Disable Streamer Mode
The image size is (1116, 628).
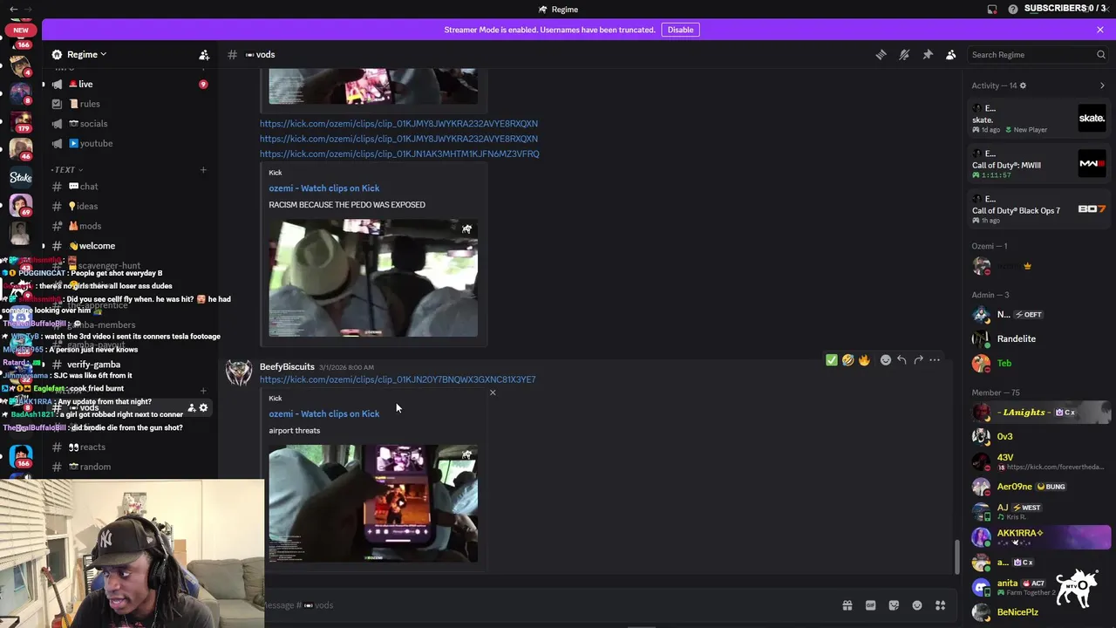tap(680, 30)
